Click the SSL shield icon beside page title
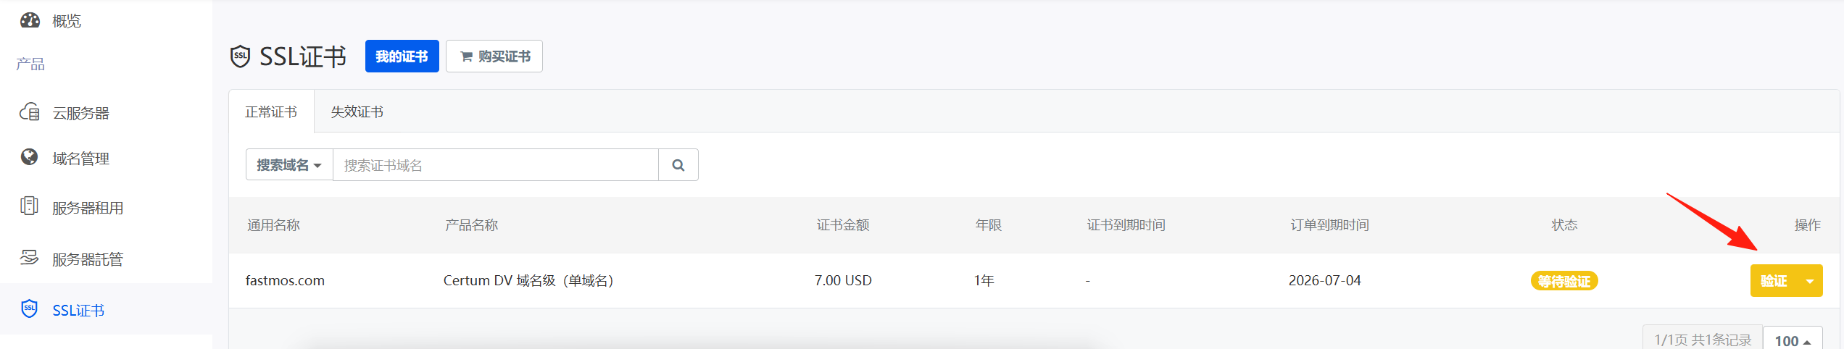The image size is (1844, 349). [x=241, y=56]
